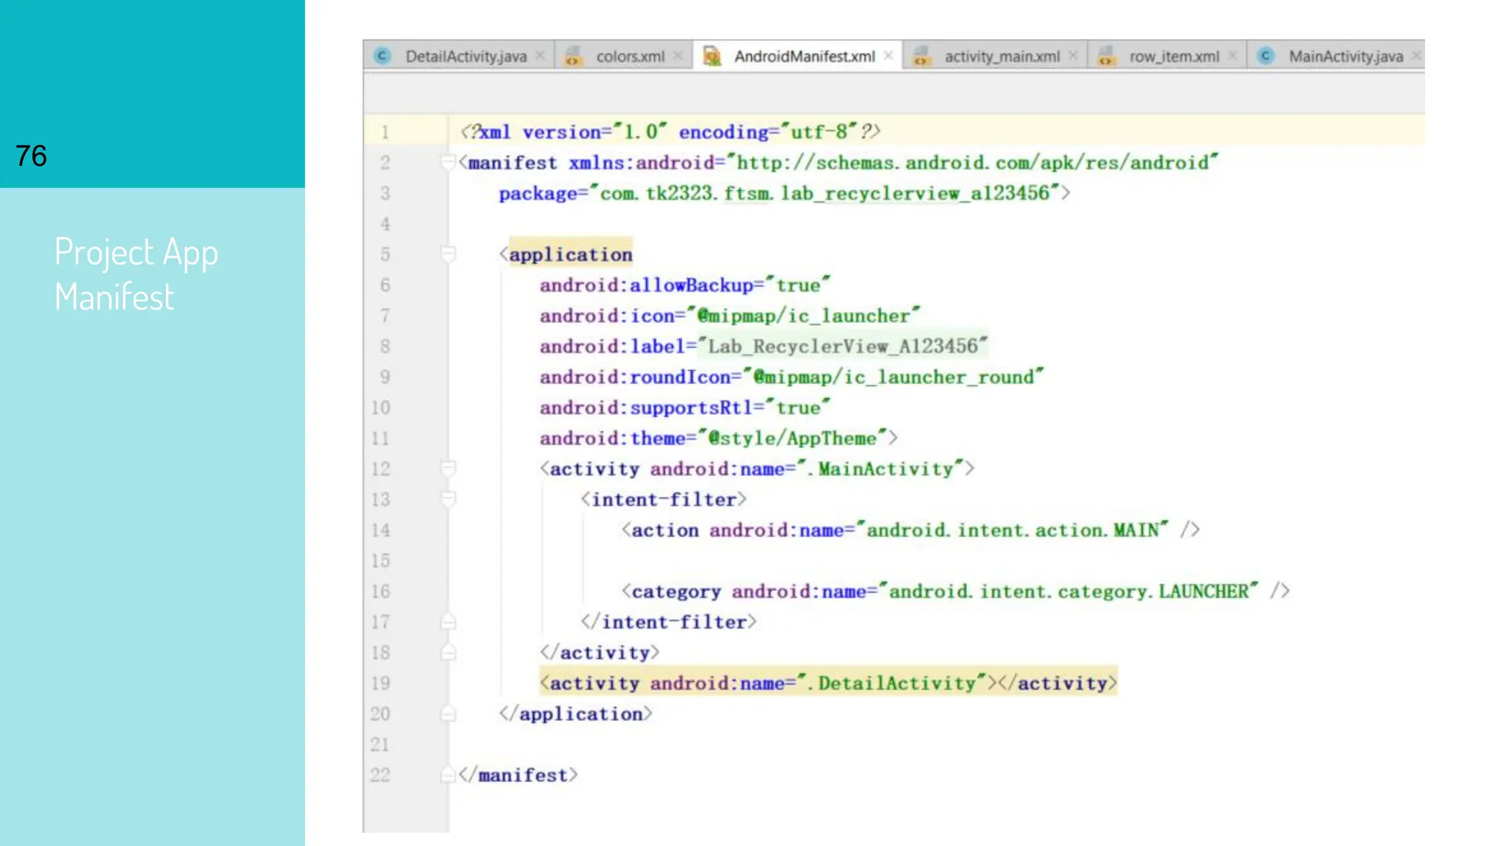
Task: Close the activity_main.xml tab
Action: 1073,56
